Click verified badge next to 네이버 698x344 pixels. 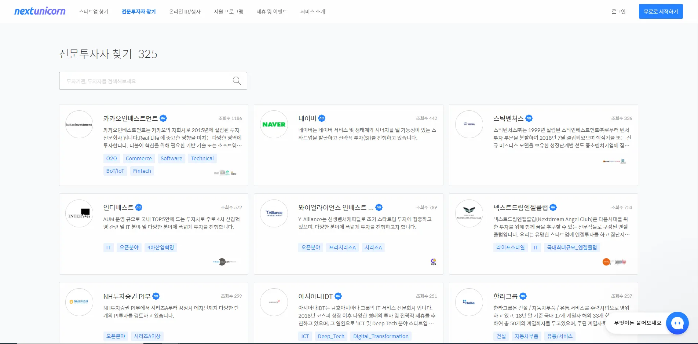point(322,118)
